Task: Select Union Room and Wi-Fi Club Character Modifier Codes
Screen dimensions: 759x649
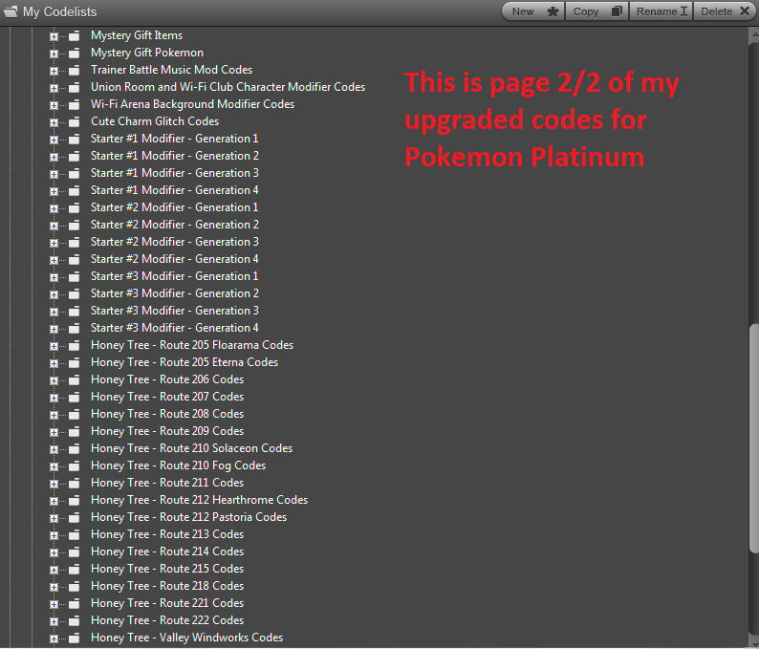Action: 228,87
